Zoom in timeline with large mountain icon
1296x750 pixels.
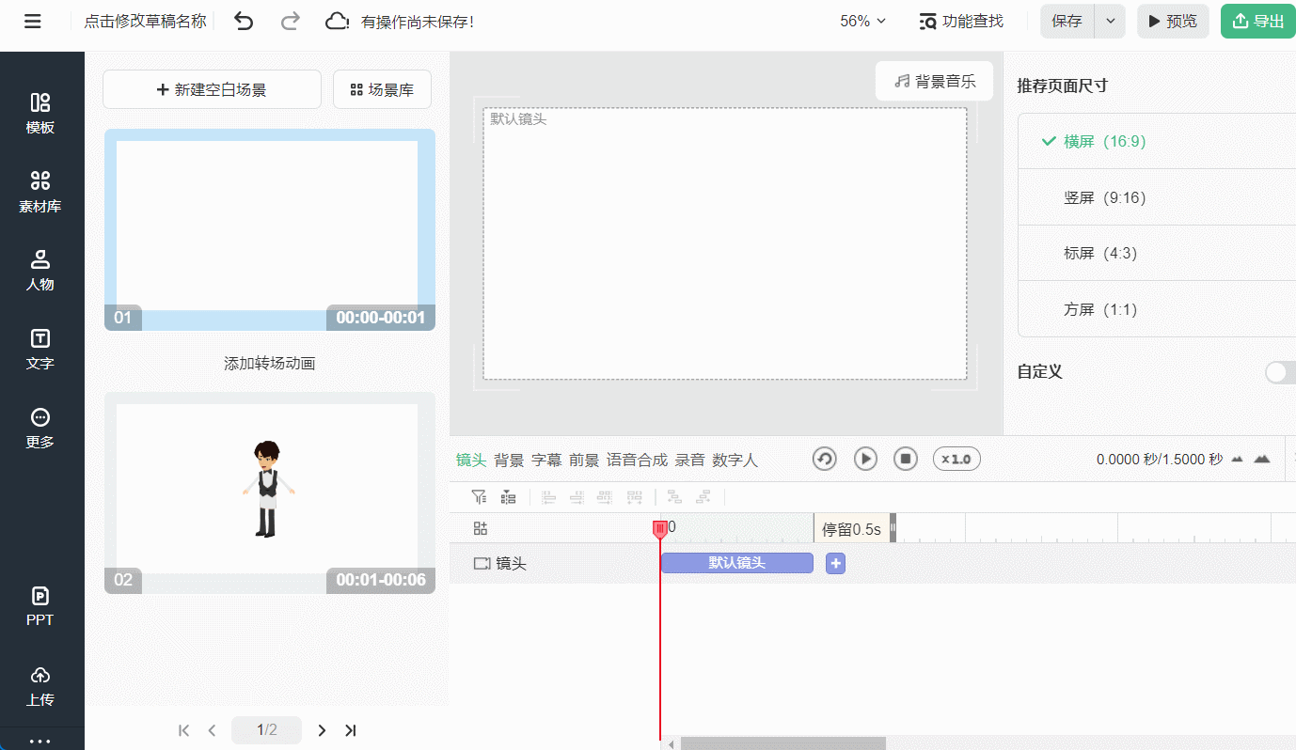[x=1262, y=459]
